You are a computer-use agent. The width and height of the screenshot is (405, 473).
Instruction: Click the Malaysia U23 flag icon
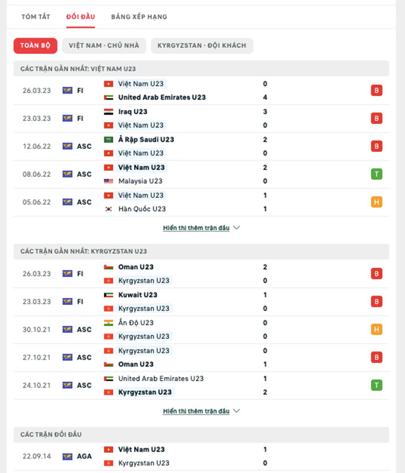(108, 181)
